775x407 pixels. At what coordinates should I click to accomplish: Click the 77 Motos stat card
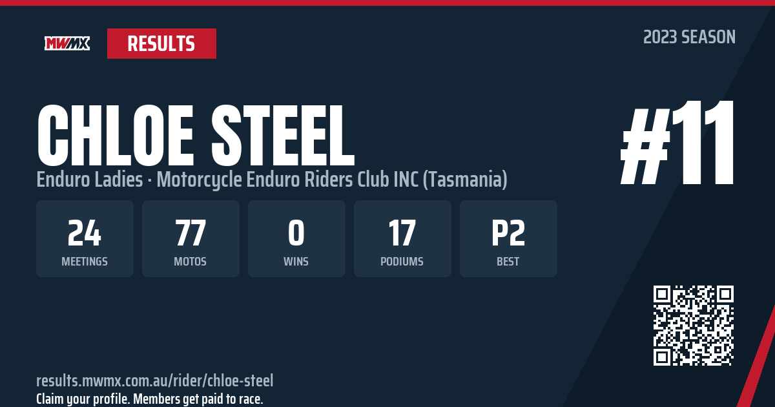point(191,238)
